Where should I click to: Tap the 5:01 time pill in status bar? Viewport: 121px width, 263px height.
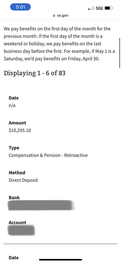[x=20, y=7]
